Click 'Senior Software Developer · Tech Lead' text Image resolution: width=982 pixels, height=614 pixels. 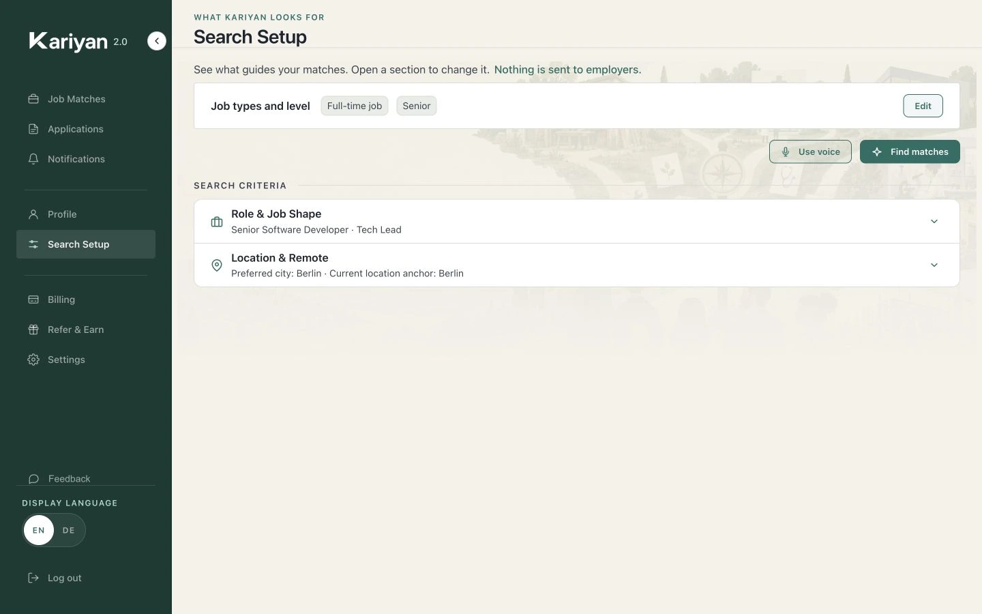pyautogui.click(x=316, y=230)
